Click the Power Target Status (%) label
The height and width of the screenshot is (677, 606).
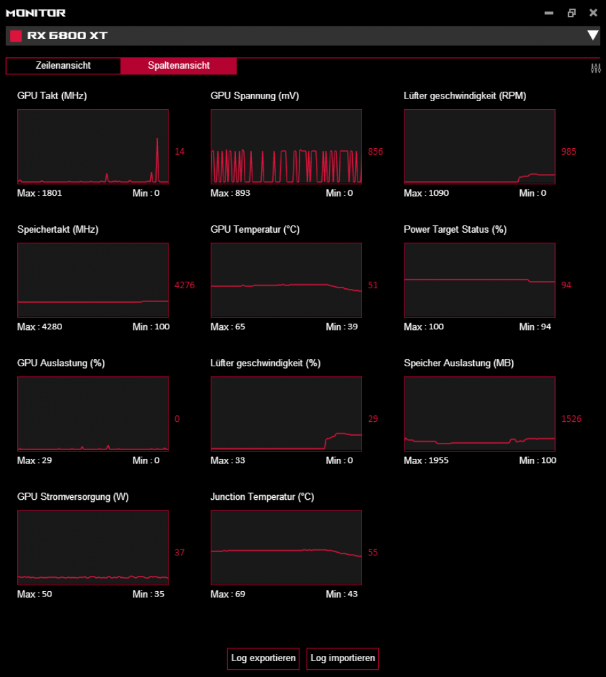pos(455,229)
